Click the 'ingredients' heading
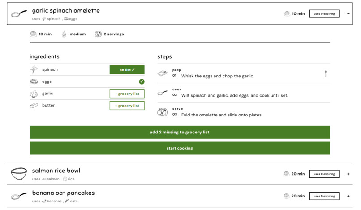This screenshot has width=361, height=210. click(44, 56)
